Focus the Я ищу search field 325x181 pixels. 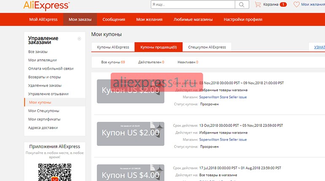[x=193, y=4]
